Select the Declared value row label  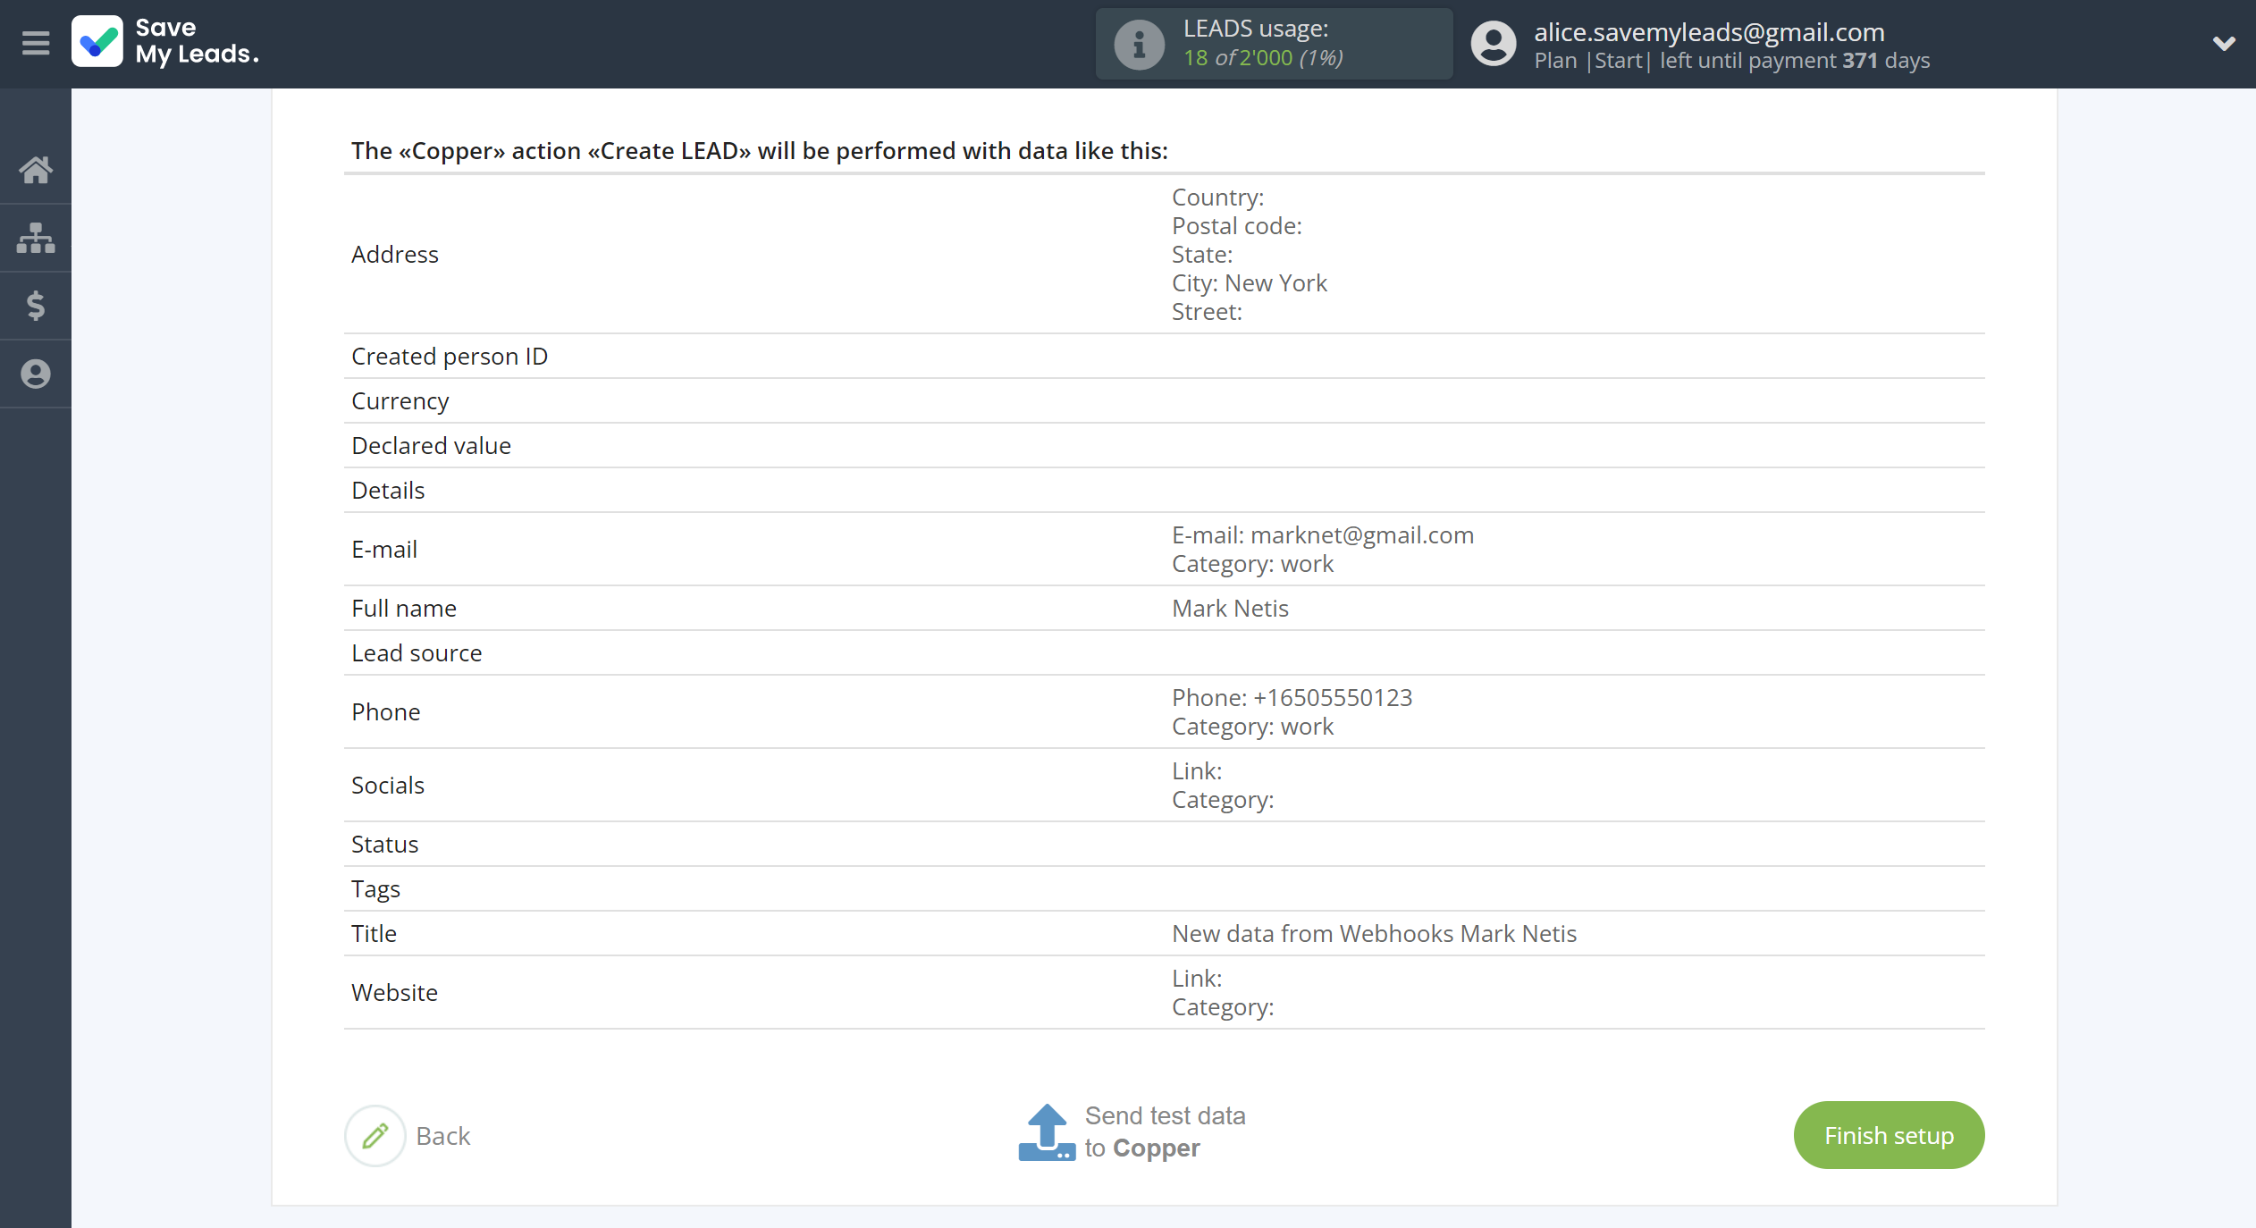coord(431,446)
